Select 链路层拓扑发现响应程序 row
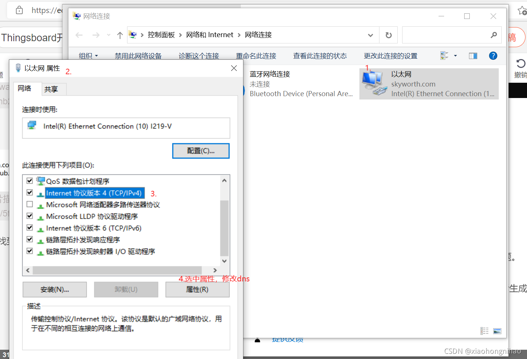This screenshot has height=359, width=527. click(83, 240)
